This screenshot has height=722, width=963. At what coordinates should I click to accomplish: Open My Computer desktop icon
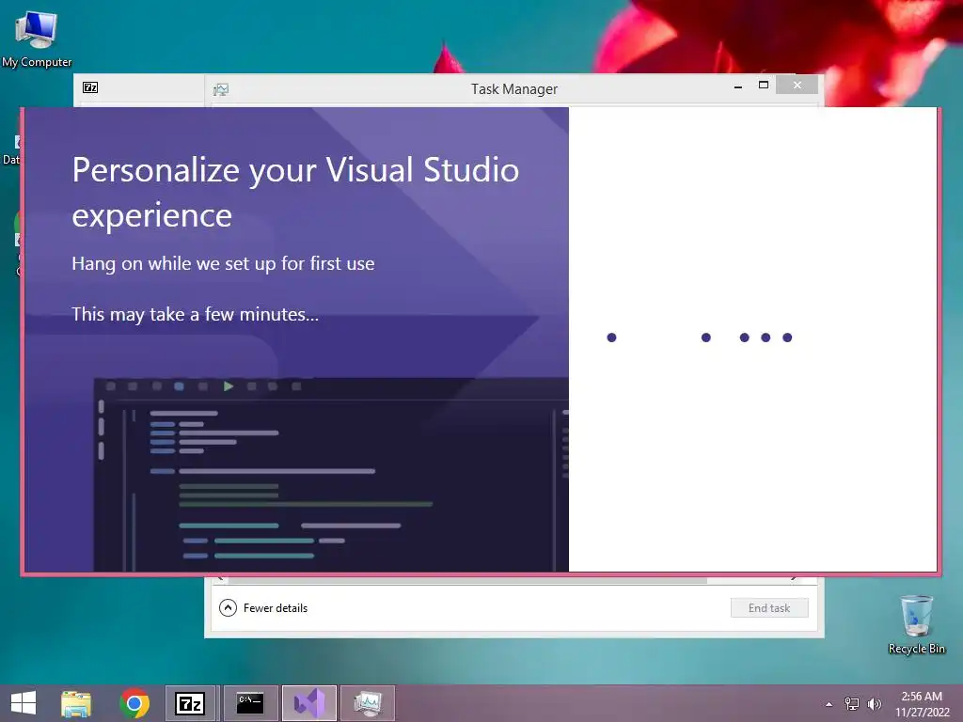coord(37,39)
